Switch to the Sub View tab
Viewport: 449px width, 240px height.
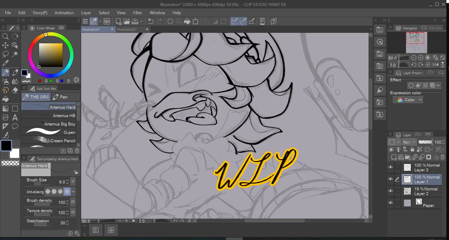pos(433,28)
